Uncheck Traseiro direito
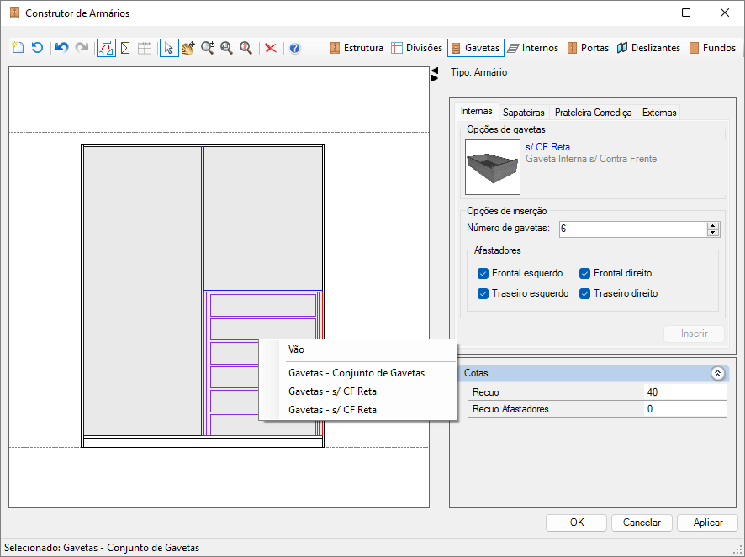This screenshot has height=557, width=745. pyautogui.click(x=584, y=293)
